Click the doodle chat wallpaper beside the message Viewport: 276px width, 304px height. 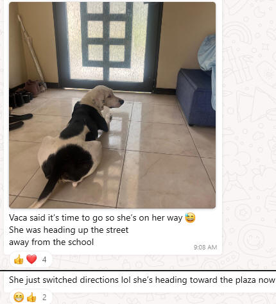pyautogui.click(x=249, y=128)
